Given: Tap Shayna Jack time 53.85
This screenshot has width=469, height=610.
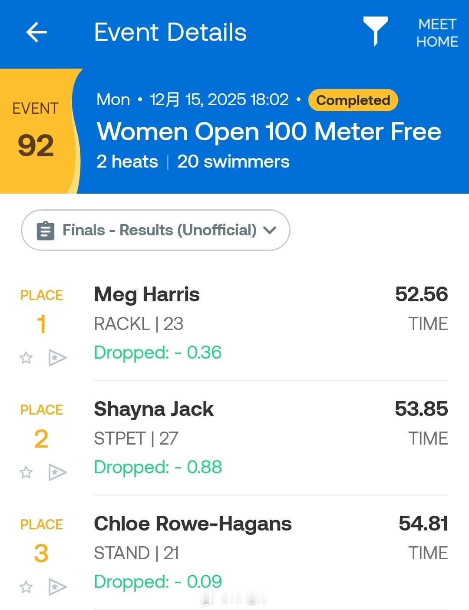Looking at the screenshot, I should [421, 409].
